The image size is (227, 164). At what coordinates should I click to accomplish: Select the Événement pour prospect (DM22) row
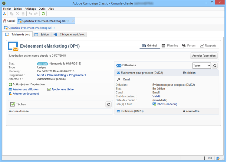pos(166,73)
